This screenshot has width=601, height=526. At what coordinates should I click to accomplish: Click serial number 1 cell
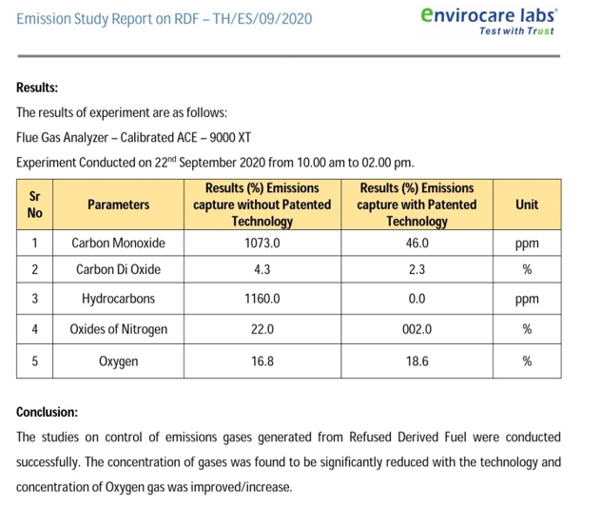click(x=34, y=244)
